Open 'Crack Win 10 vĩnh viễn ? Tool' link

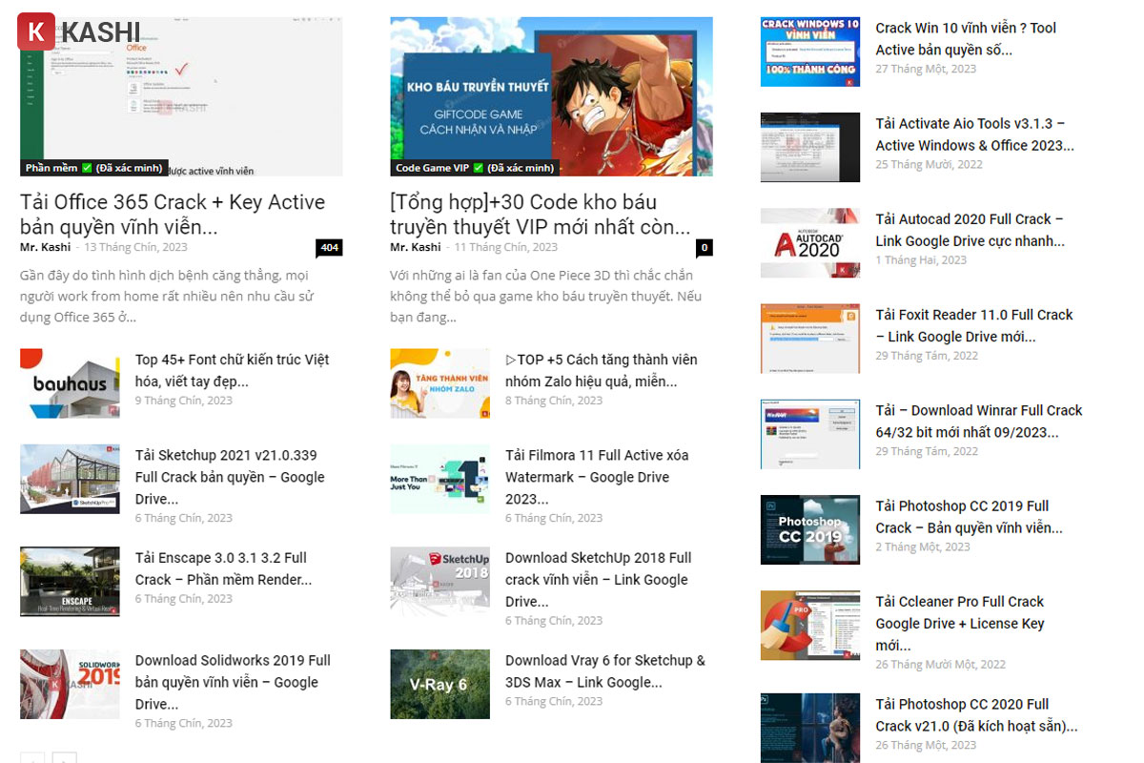pyautogui.click(x=966, y=39)
